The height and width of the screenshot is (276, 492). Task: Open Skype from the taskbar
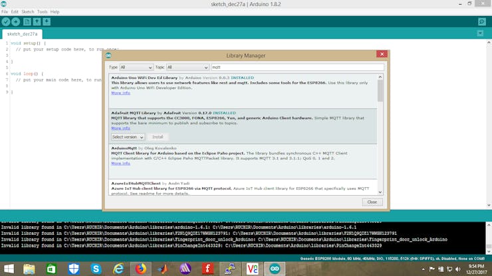(x=96, y=269)
